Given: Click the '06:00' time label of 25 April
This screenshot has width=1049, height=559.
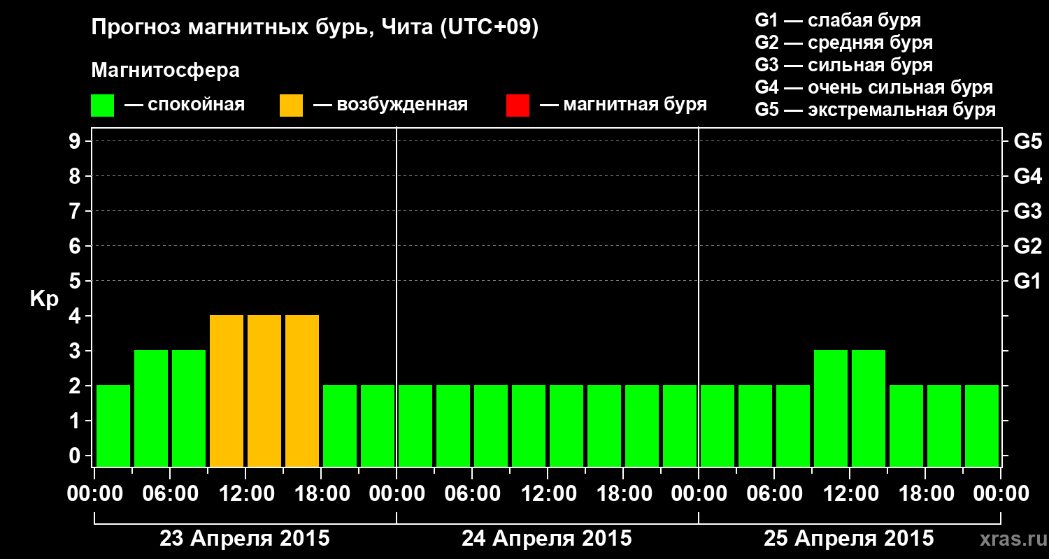Looking at the screenshot, I should [775, 494].
